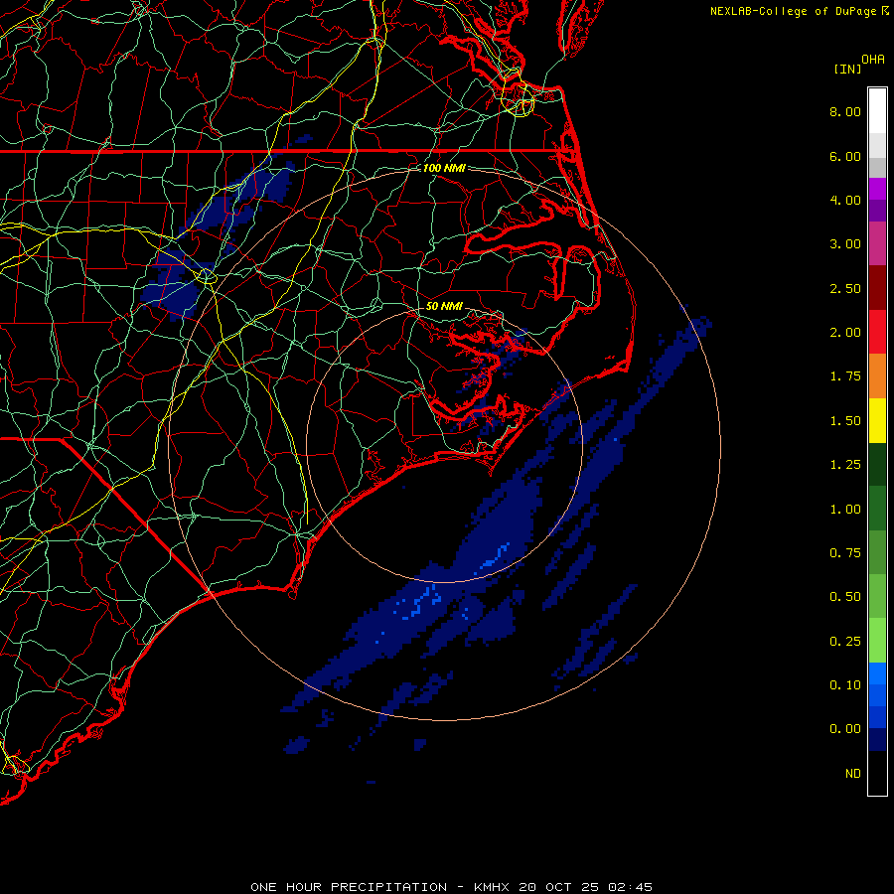This screenshot has width=894, height=894.
Task: Click the ND legend label
Action: point(853,774)
